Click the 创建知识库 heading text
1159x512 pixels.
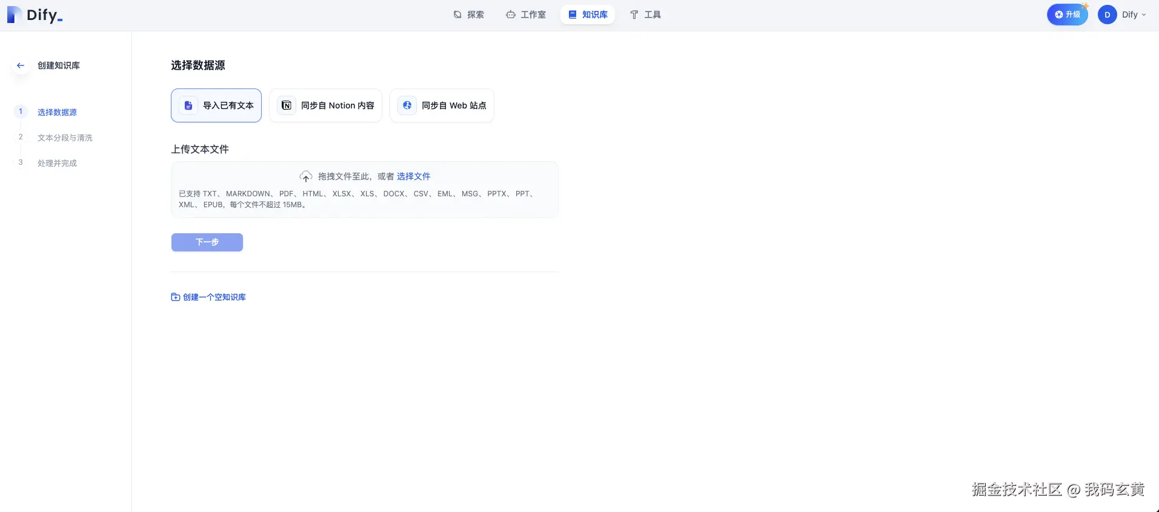click(x=59, y=65)
